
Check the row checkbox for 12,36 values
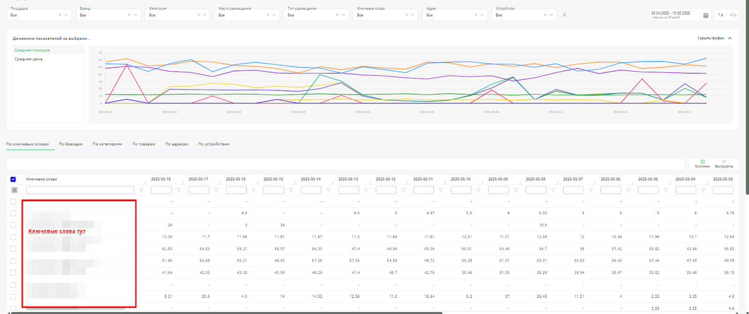[x=14, y=237]
